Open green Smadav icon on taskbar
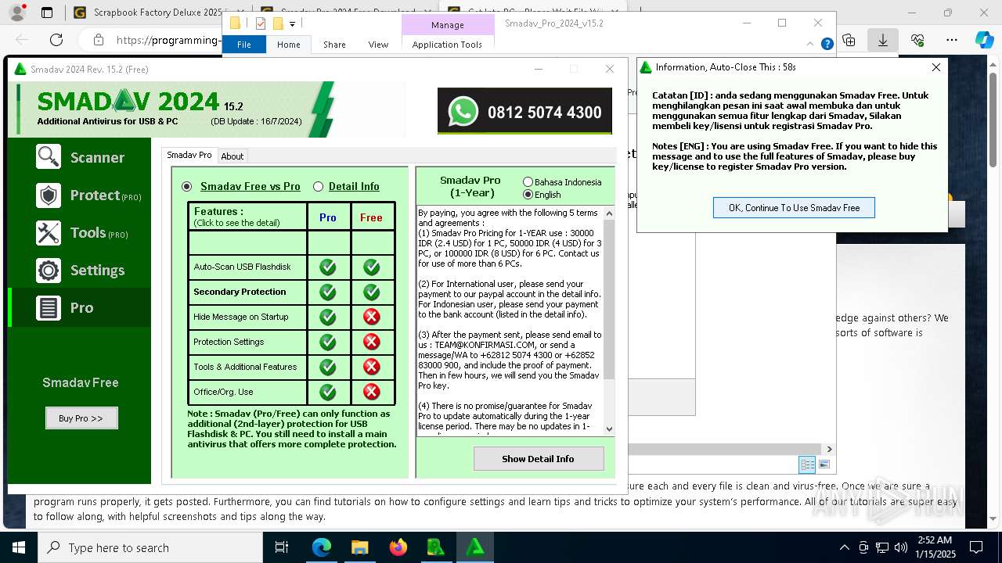 pos(474,547)
